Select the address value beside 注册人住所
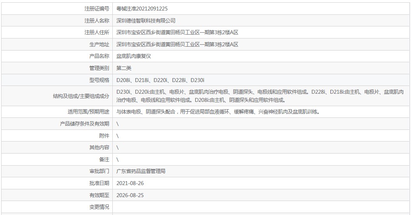Screen dimensions: 412x215 177,32
